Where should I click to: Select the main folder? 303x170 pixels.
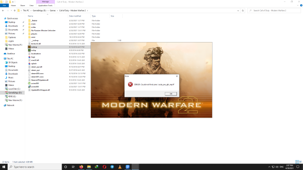(33, 24)
